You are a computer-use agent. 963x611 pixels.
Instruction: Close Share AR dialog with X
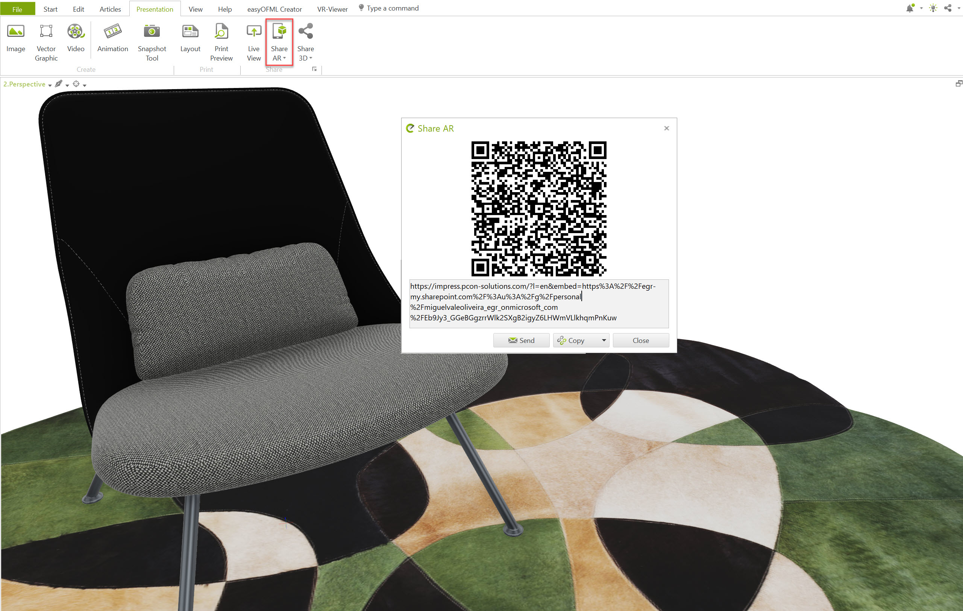pyautogui.click(x=666, y=128)
